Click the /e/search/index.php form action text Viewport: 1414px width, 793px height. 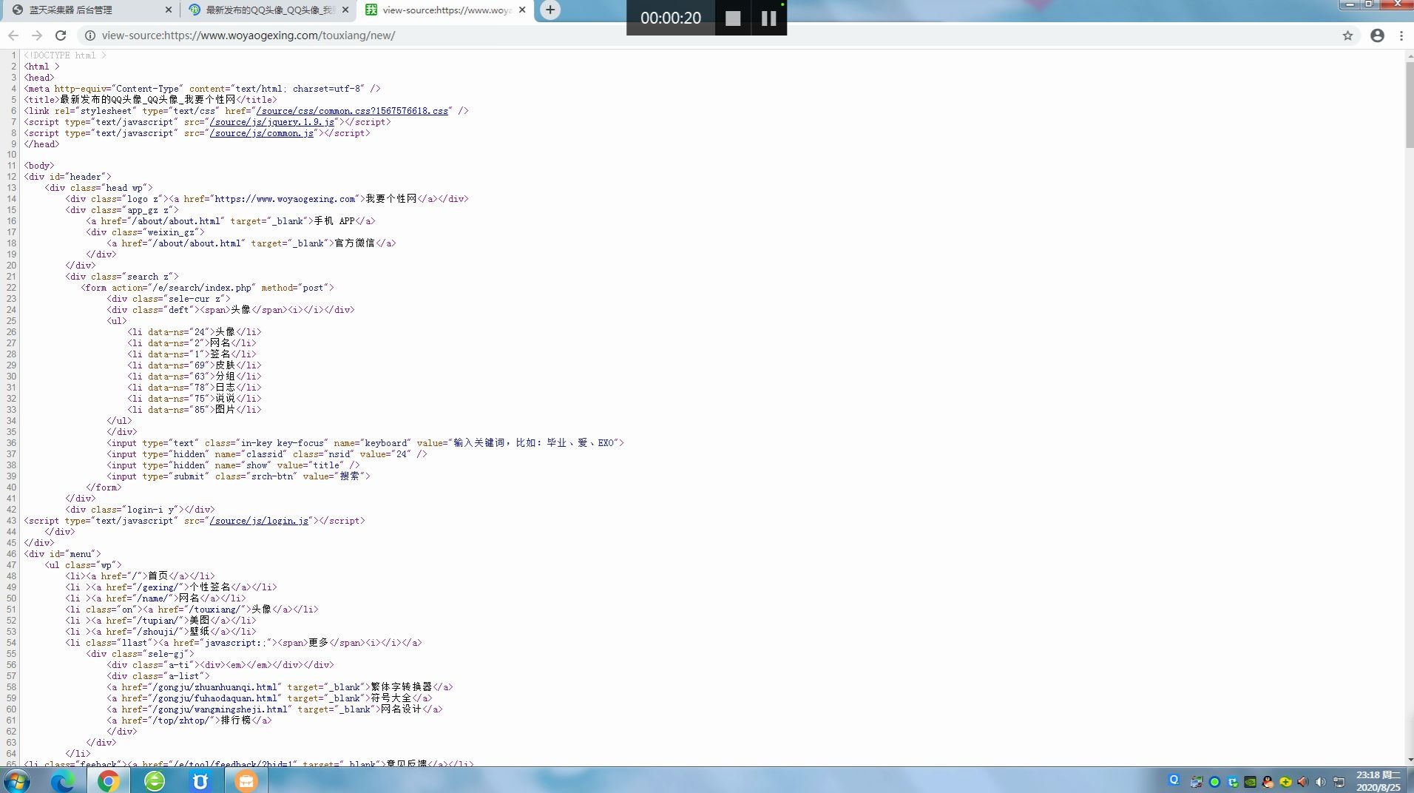(x=201, y=288)
